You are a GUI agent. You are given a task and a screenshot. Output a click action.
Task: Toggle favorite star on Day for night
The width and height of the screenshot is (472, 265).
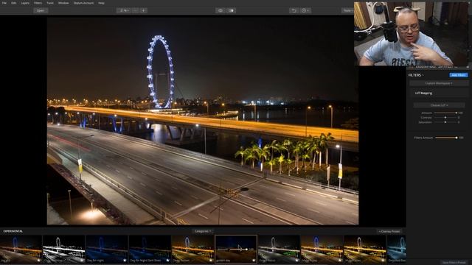tap(125, 260)
